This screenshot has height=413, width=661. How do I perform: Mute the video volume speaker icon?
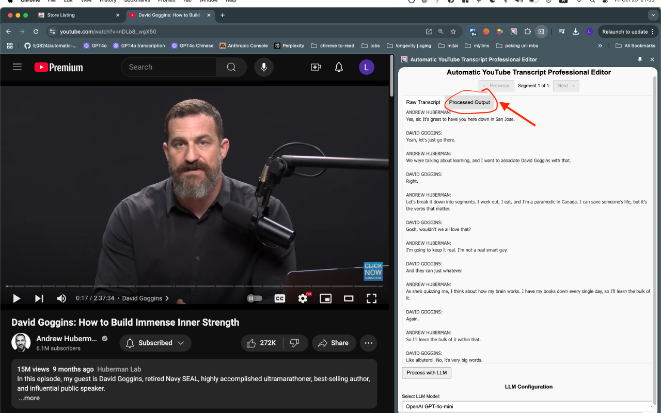[61, 298]
